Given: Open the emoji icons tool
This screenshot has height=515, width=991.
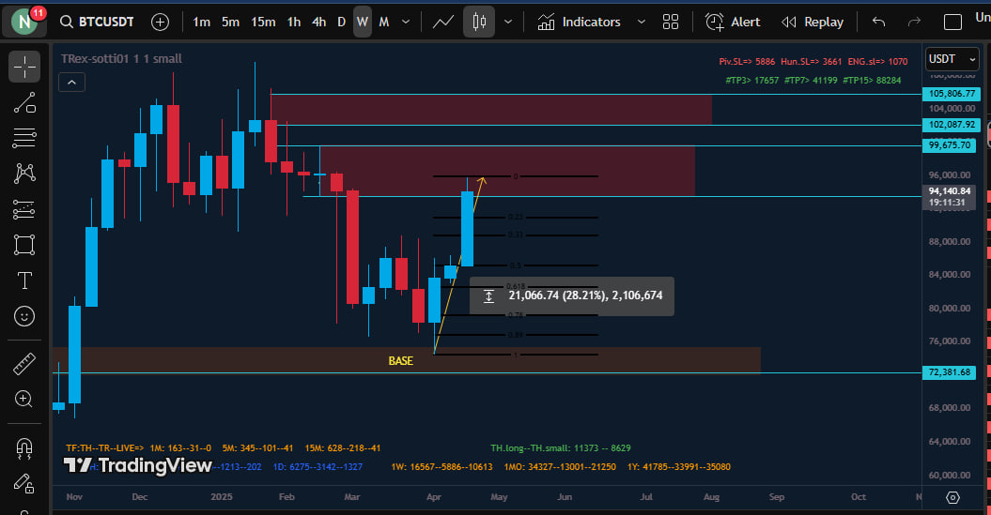Looking at the screenshot, I should pos(24,316).
